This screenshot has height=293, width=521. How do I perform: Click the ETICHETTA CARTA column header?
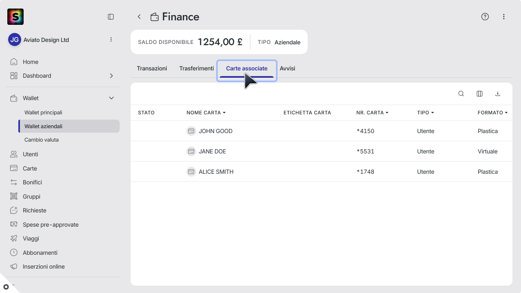point(307,113)
